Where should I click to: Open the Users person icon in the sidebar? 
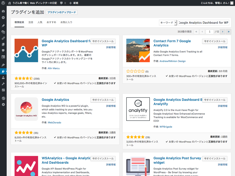pyautogui.click(x=3, y=77)
